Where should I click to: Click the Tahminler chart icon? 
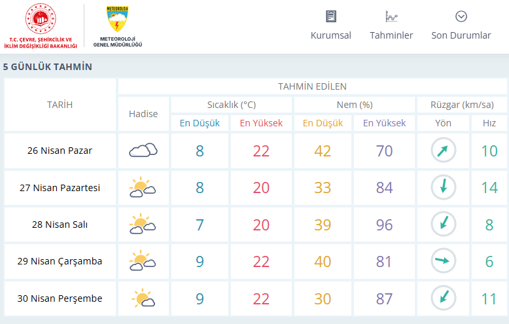[x=391, y=16]
